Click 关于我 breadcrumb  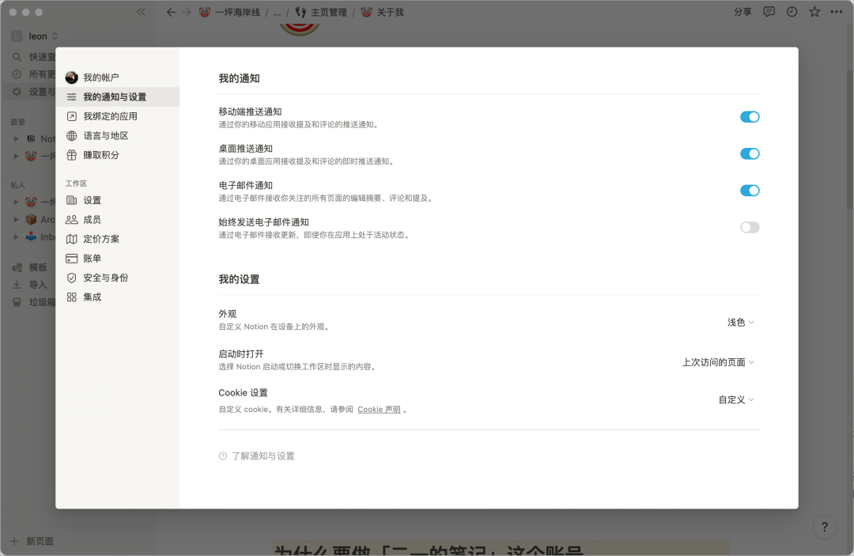[x=383, y=12]
